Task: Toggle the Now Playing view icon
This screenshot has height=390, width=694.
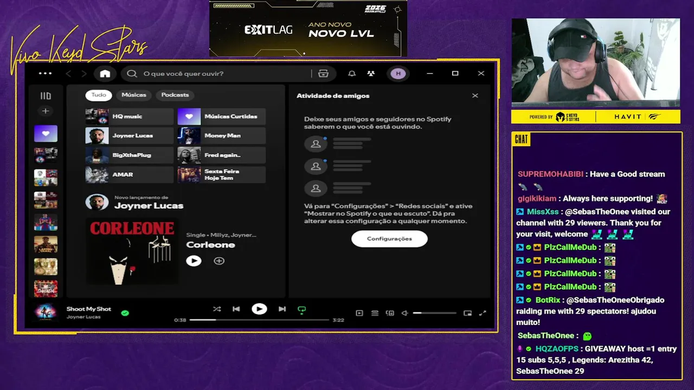Action: pyautogui.click(x=359, y=313)
